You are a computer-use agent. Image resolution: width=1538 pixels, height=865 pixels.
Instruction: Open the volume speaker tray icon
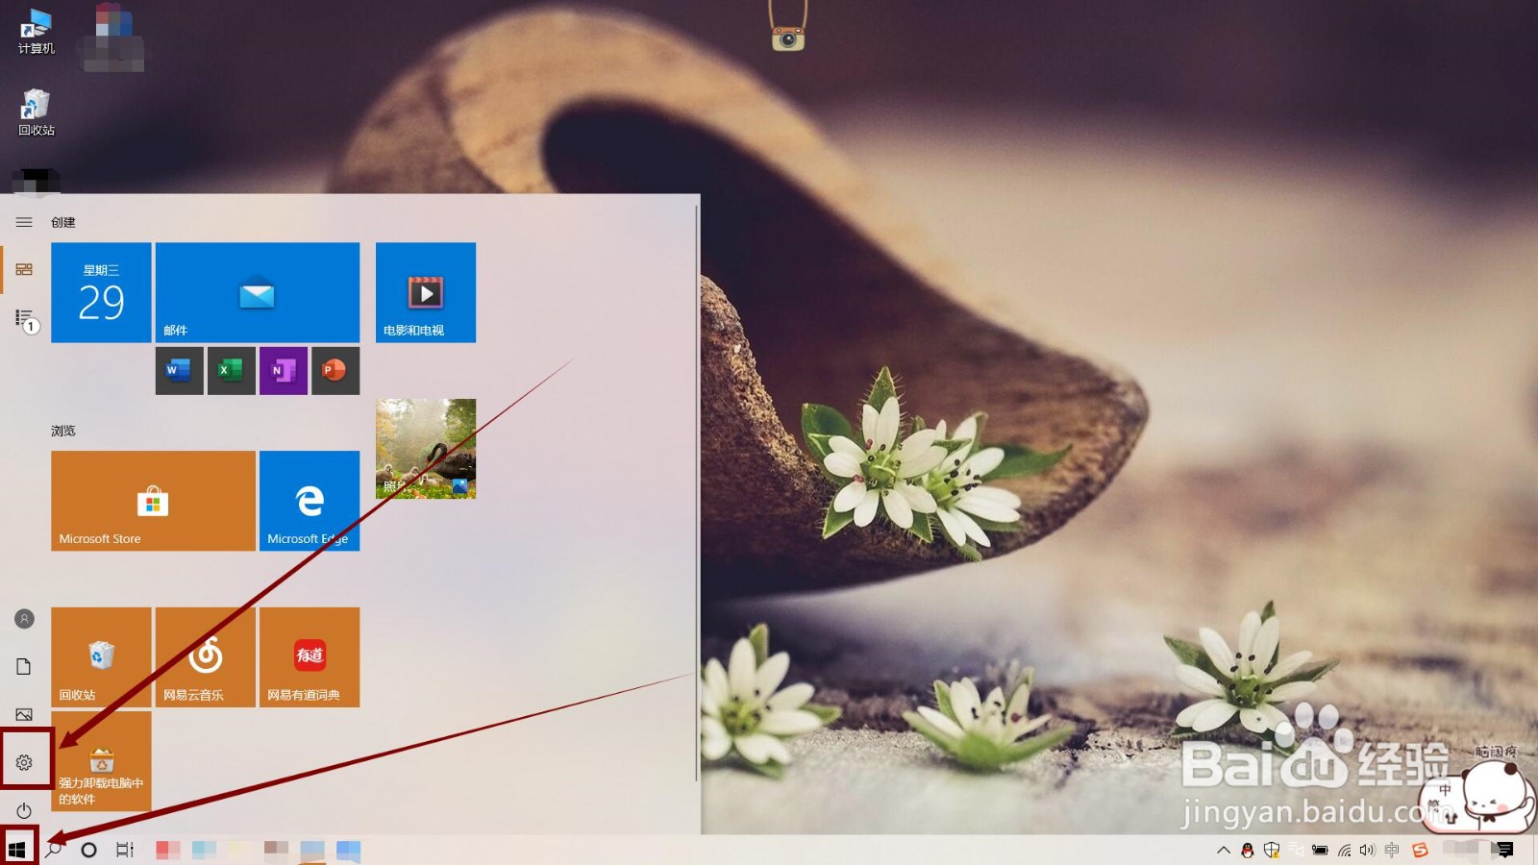1367,850
